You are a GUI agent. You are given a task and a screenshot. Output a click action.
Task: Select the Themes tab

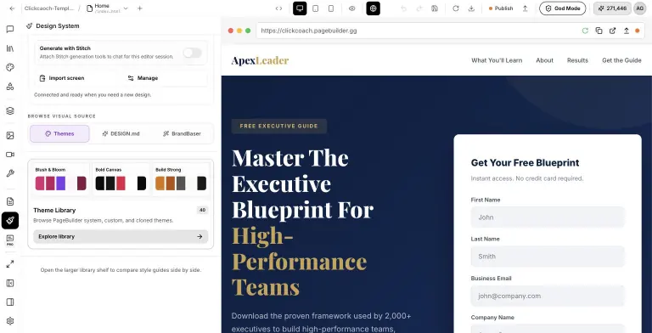point(59,133)
